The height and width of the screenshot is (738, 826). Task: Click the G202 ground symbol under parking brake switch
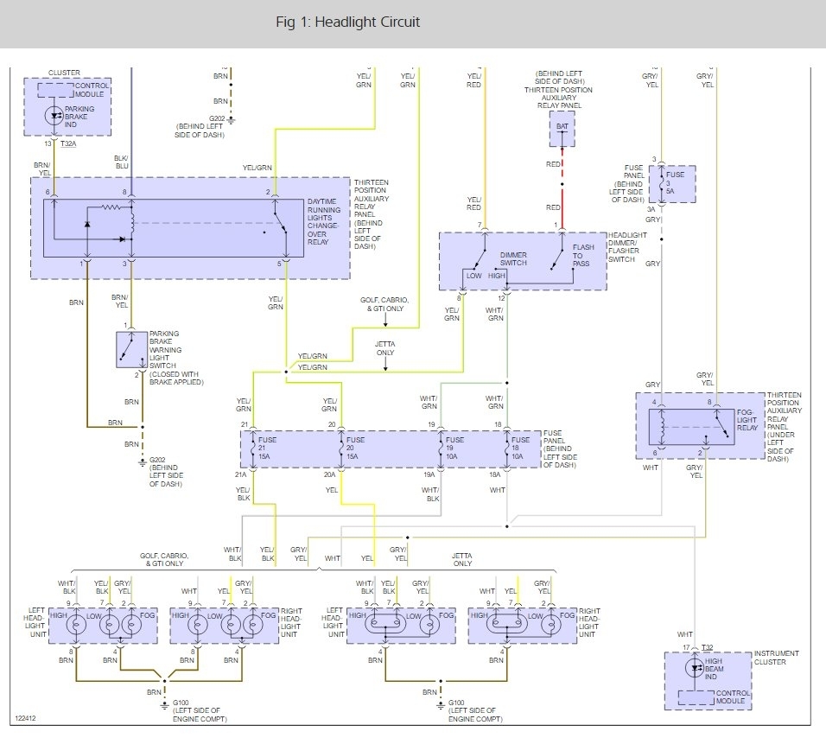[x=143, y=462]
